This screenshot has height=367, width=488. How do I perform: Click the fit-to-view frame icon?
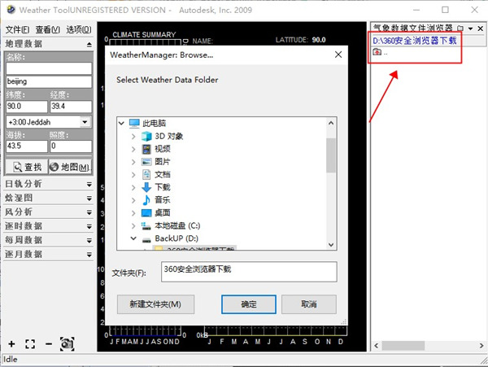[x=30, y=343]
